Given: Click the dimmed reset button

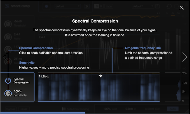Looking at the screenshot, I should click(x=24, y=109).
